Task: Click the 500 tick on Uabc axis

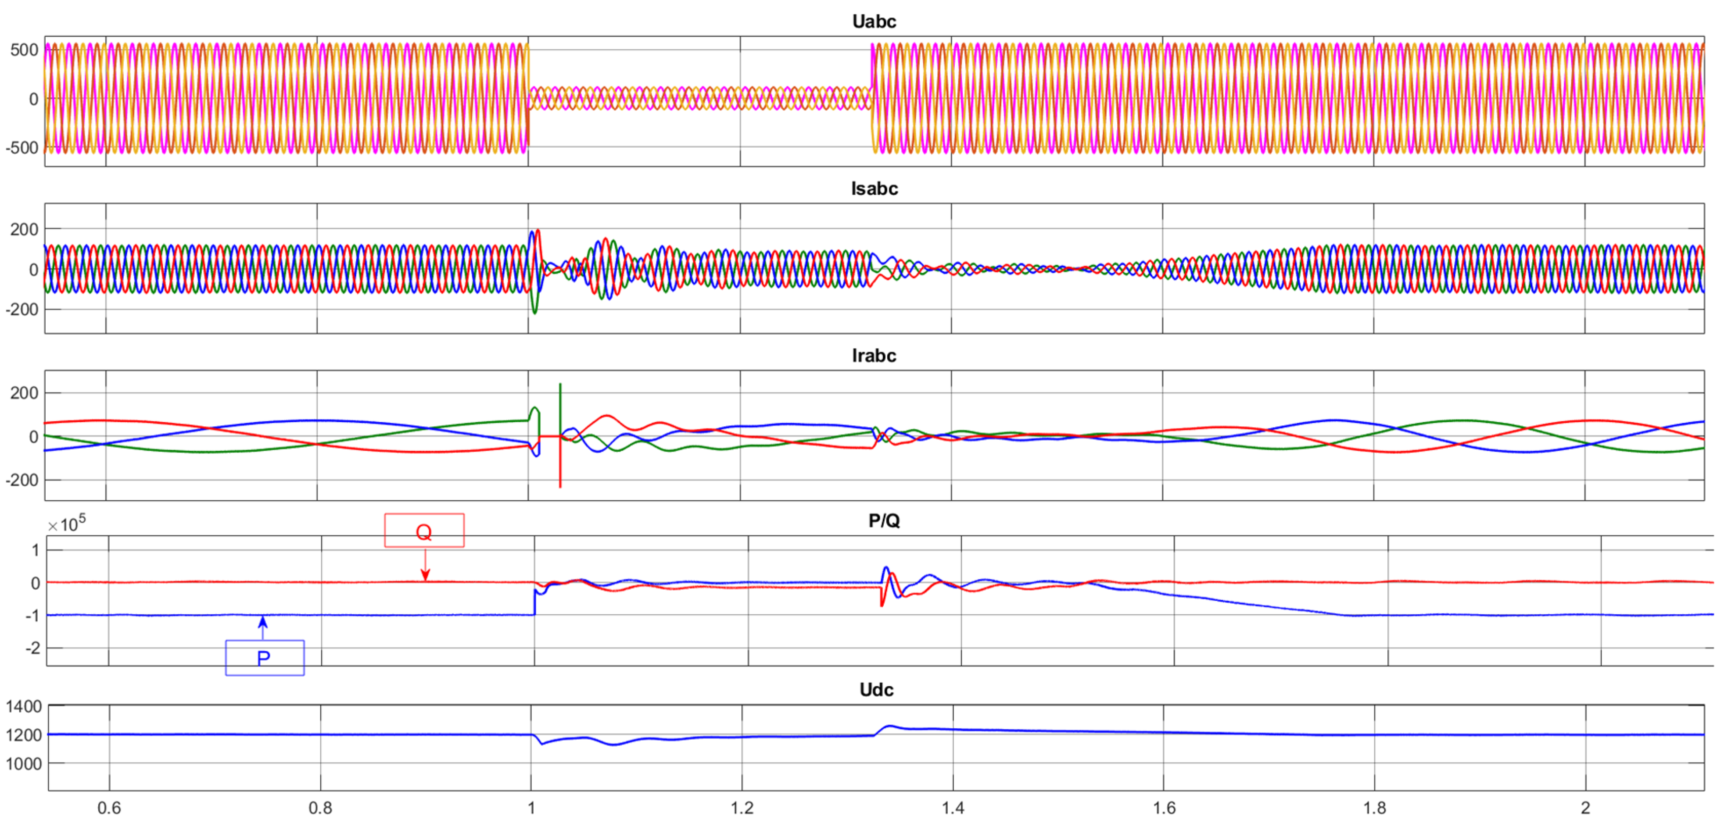Action: [24, 50]
